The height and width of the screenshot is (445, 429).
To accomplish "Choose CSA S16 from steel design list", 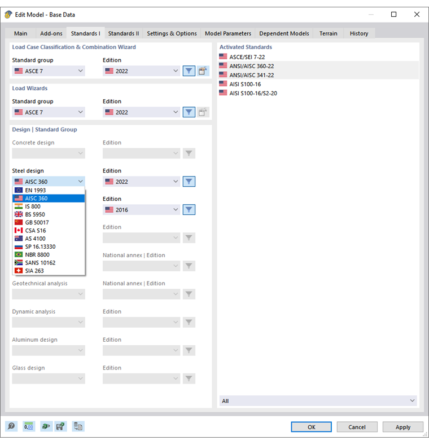I will [x=49, y=231].
